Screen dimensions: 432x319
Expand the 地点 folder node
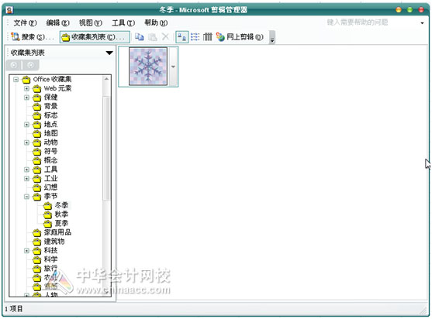[26, 125]
